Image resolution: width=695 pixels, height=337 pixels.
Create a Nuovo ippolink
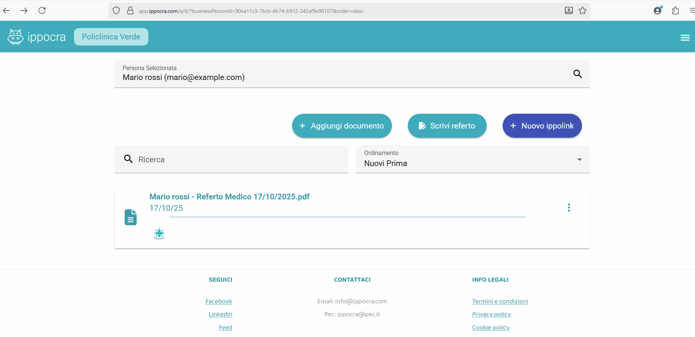click(x=542, y=126)
